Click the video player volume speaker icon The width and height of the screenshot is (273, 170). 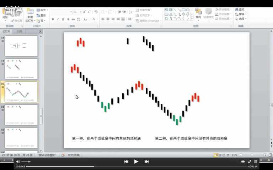(x=18, y=161)
